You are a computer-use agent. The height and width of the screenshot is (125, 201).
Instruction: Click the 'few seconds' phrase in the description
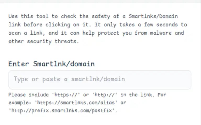coord(161,25)
